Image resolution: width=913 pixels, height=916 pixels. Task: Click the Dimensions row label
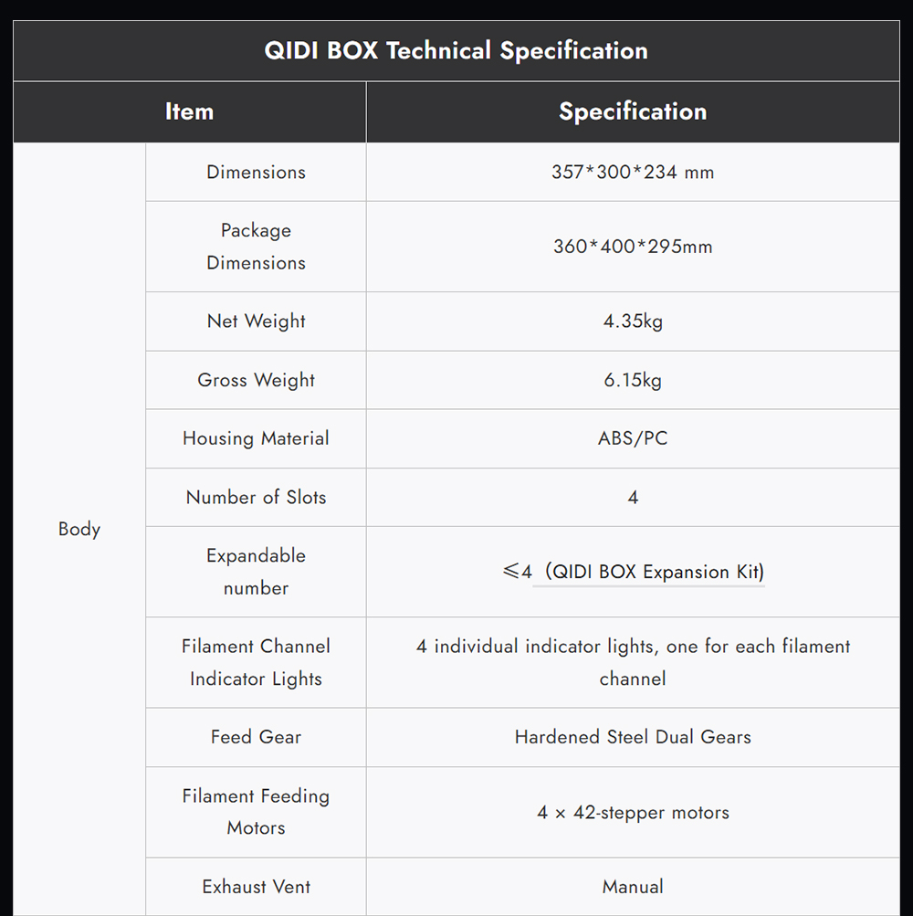[256, 172]
